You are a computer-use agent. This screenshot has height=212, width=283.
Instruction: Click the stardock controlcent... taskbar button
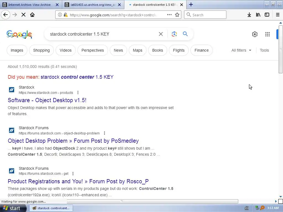point(51,208)
